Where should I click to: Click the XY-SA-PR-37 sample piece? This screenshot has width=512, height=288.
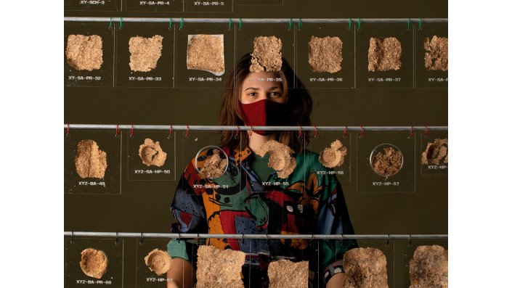(x=385, y=54)
